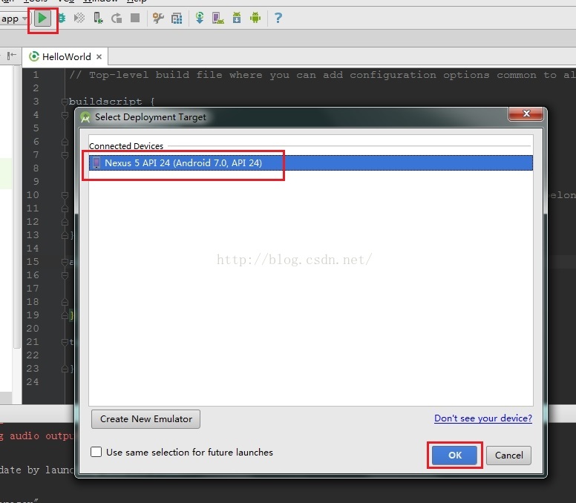
Task: Open the 'Don't see your device?' link
Action: tap(483, 418)
